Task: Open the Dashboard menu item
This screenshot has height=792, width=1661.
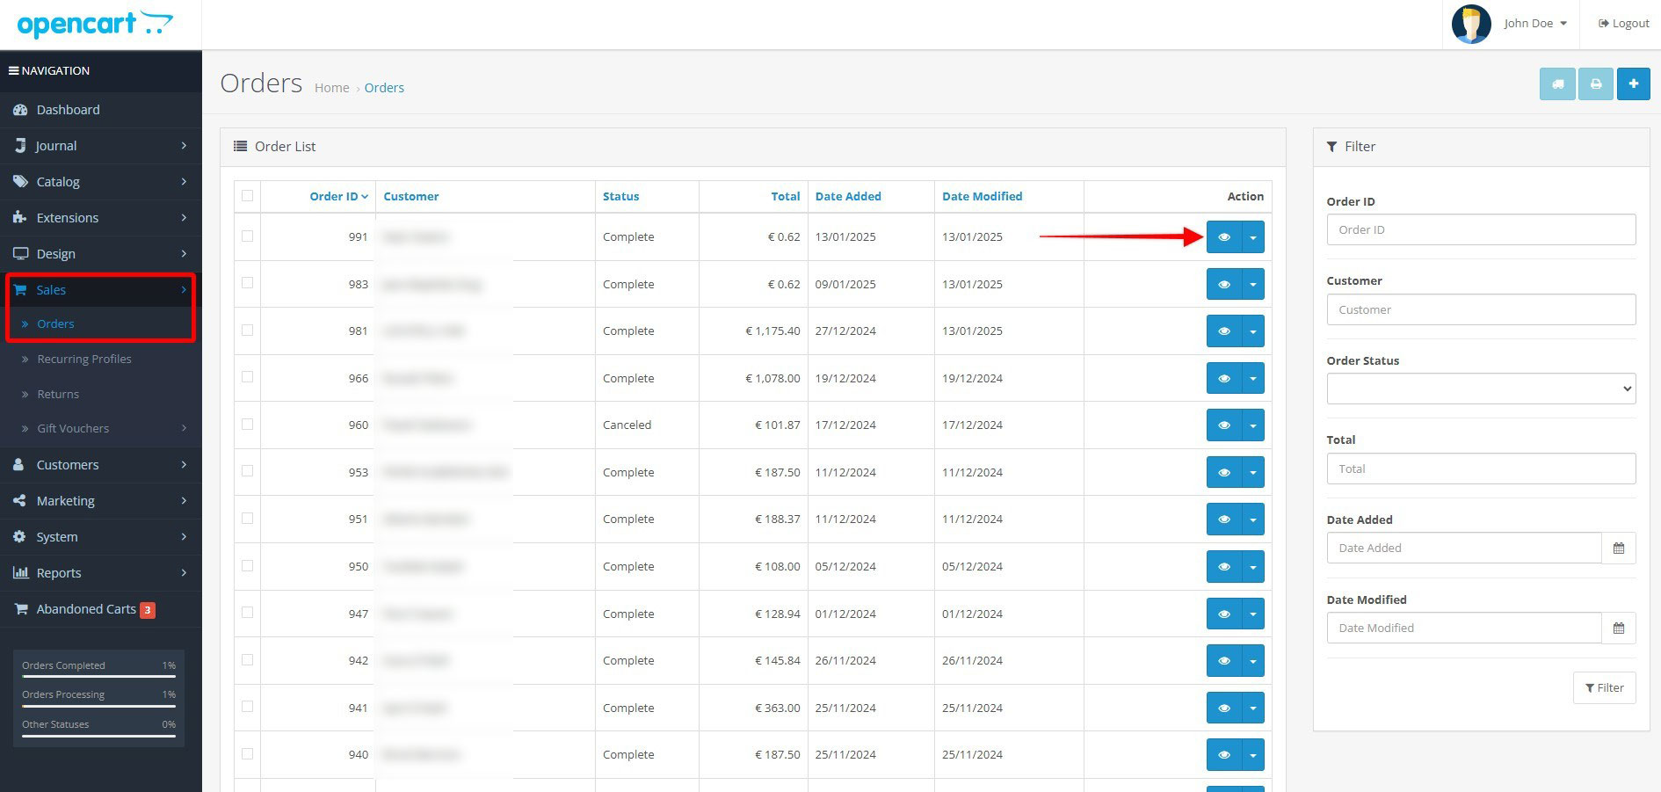Action: click(x=101, y=110)
